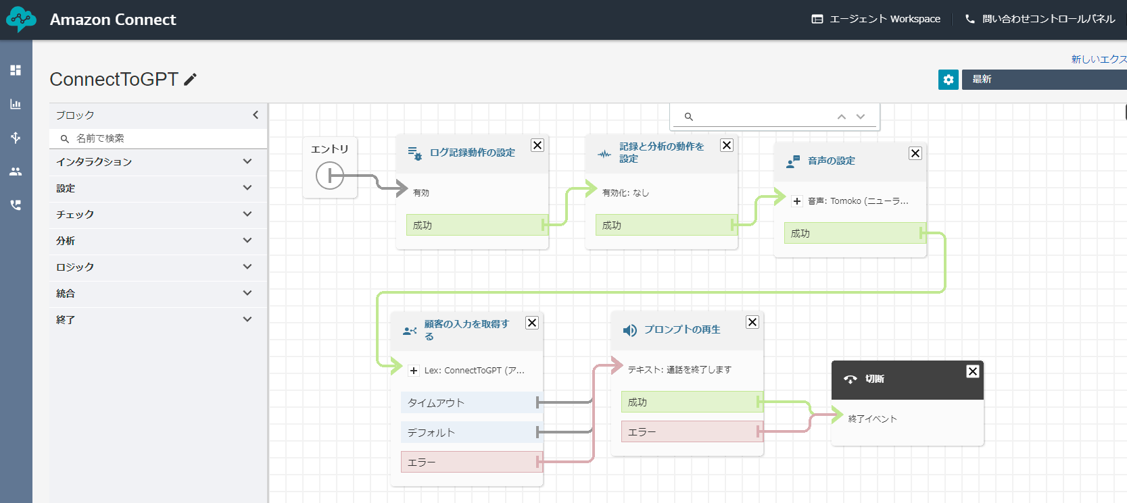This screenshot has width=1127, height=503.
Task: Click the 音声の設定 block title
Action: click(832, 161)
